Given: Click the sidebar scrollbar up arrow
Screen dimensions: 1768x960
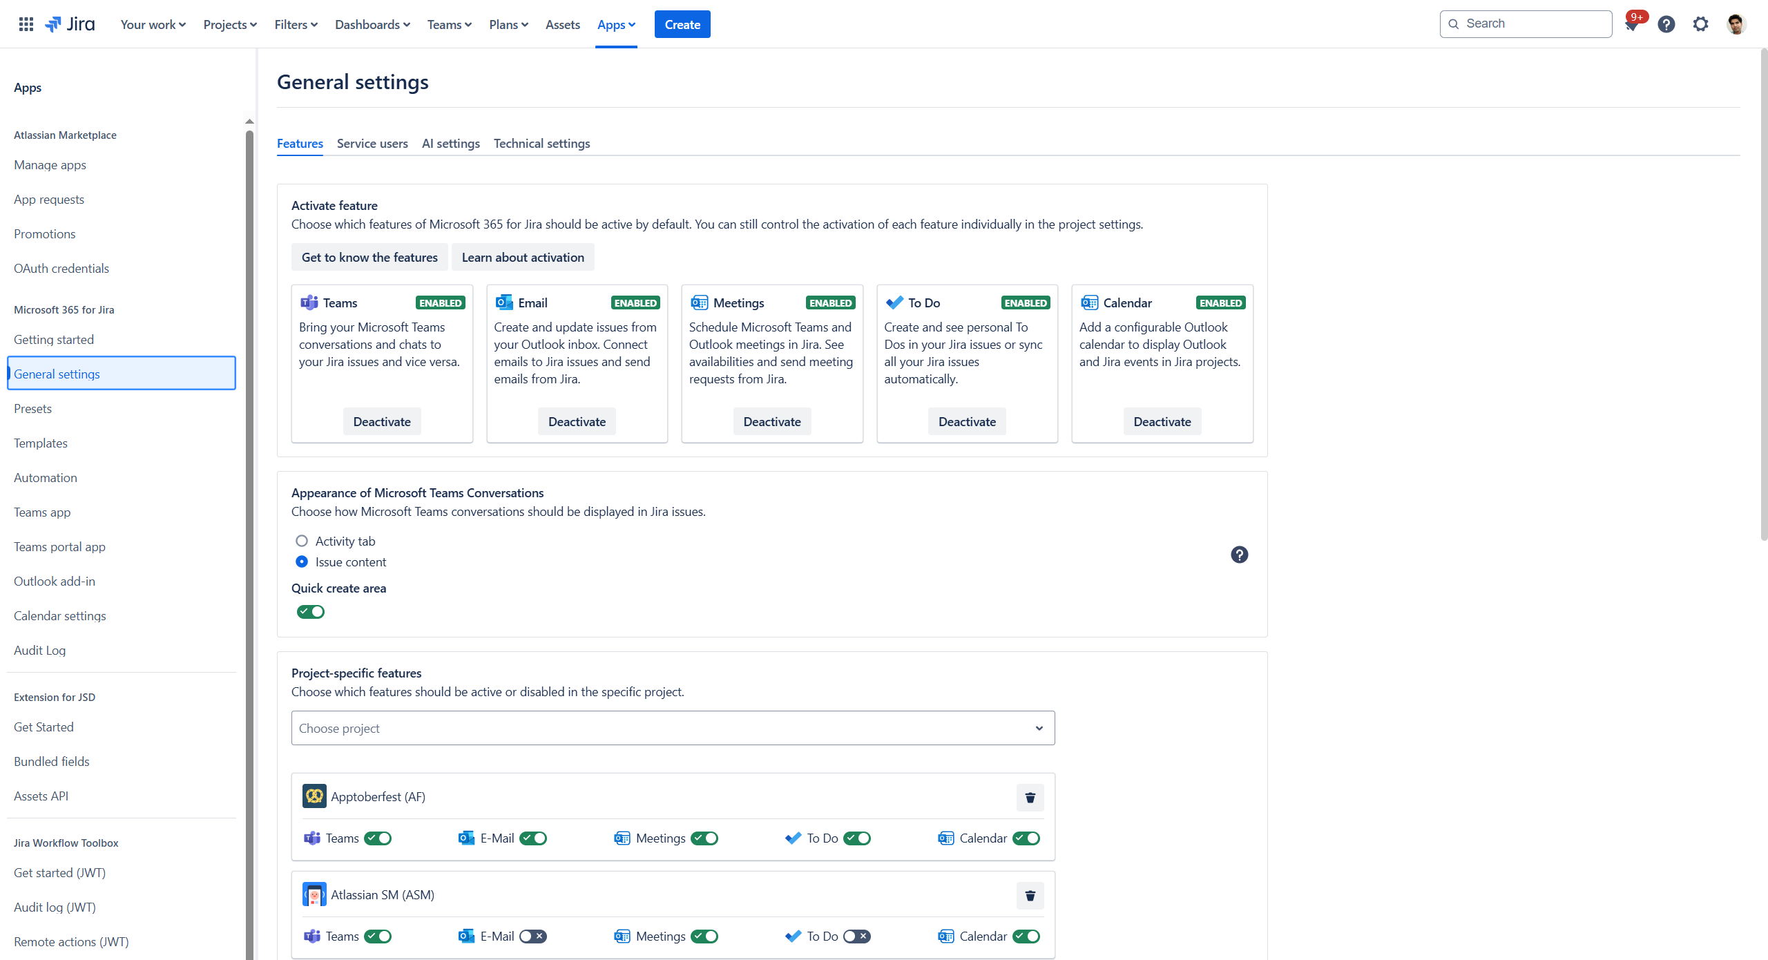Looking at the screenshot, I should (x=249, y=122).
